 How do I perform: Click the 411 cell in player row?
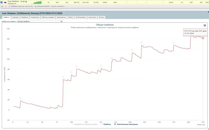click(x=67, y=2)
